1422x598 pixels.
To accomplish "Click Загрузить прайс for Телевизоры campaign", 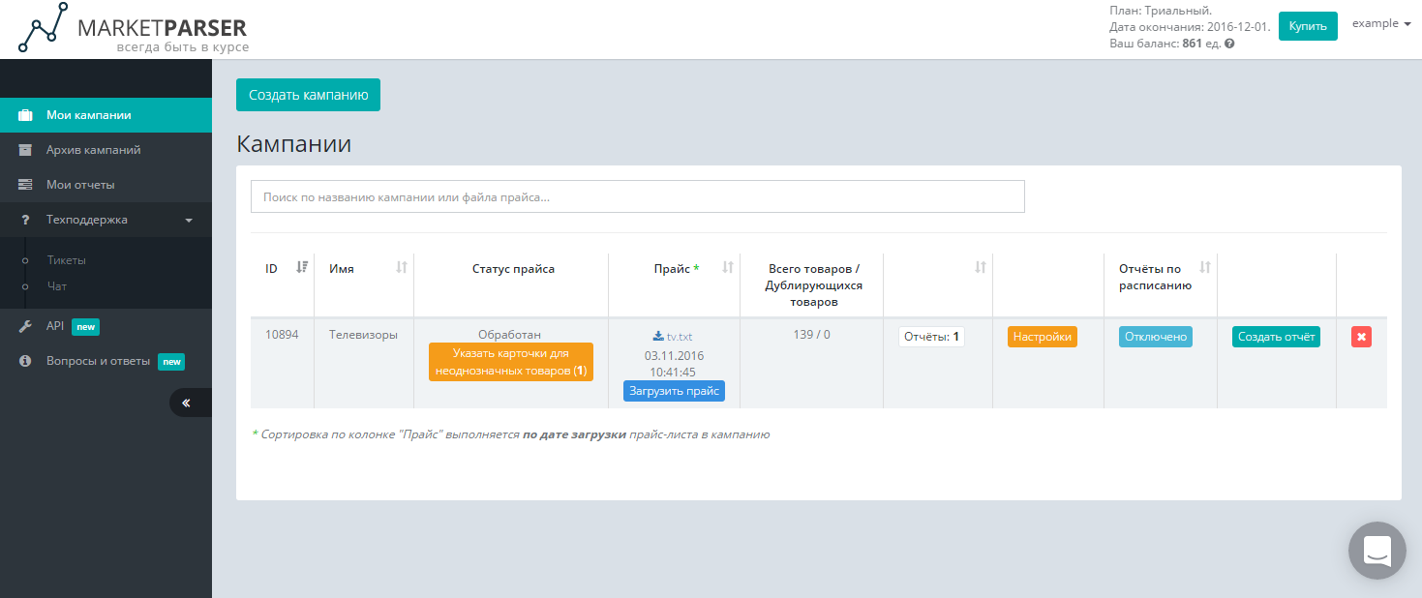I will pyautogui.click(x=674, y=391).
